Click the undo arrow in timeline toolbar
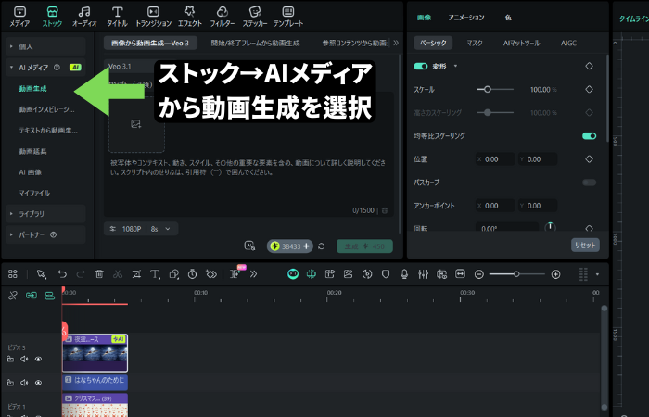Screen dimensions: 649x417 click(62, 274)
